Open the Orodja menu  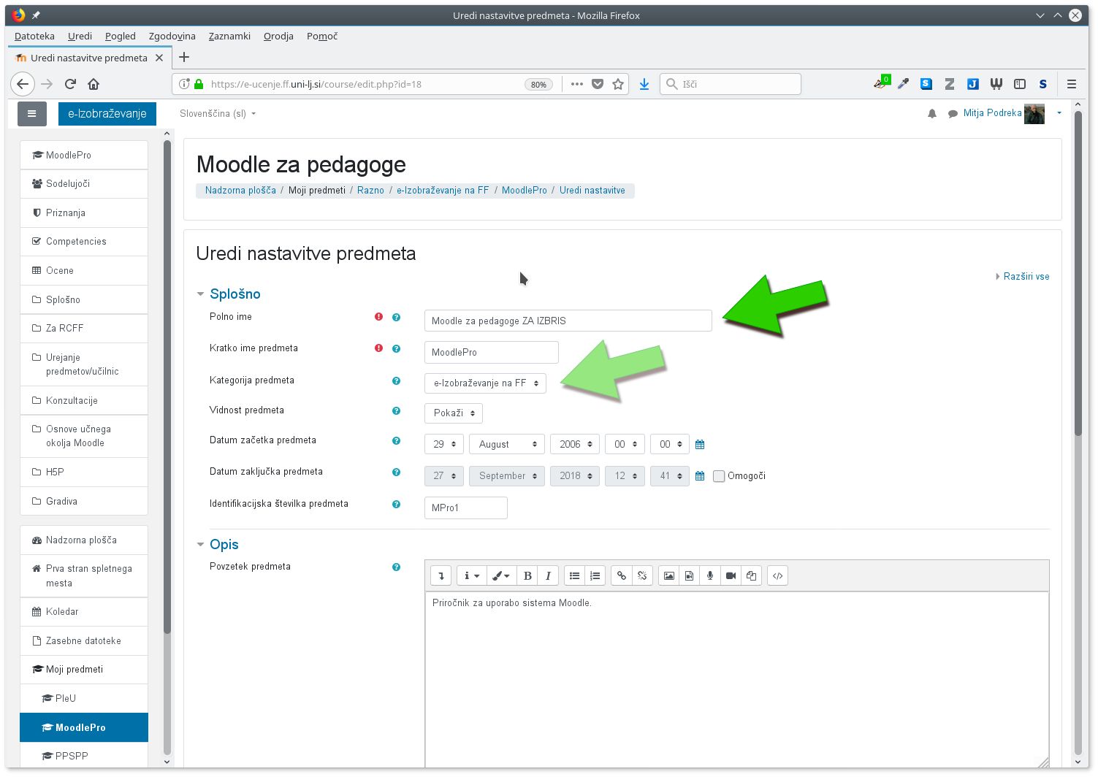[278, 37]
